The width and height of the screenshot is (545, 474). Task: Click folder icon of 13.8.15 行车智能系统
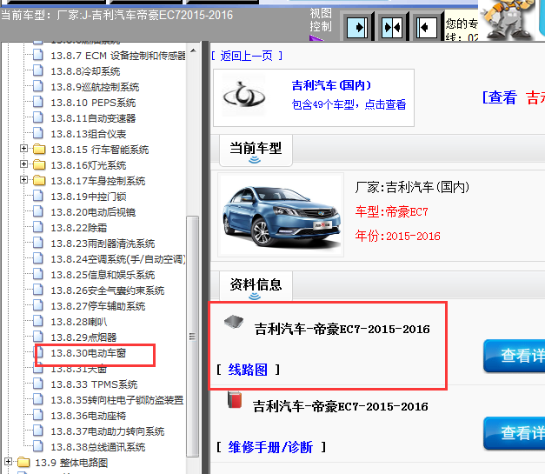pos(39,150)
